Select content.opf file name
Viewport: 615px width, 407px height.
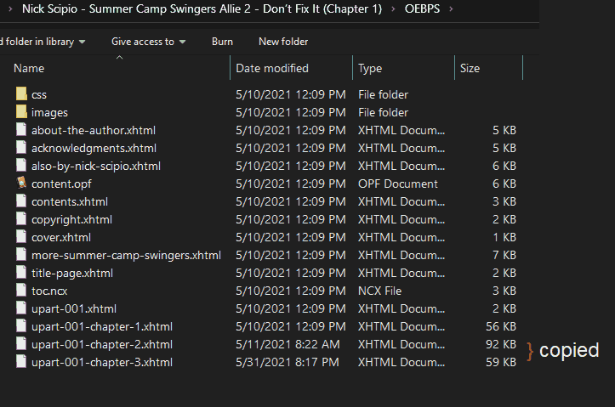(x=61, y=184)
